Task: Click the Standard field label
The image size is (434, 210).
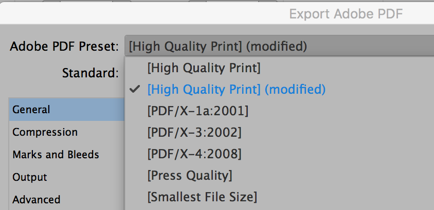Action: pos(91,73)
